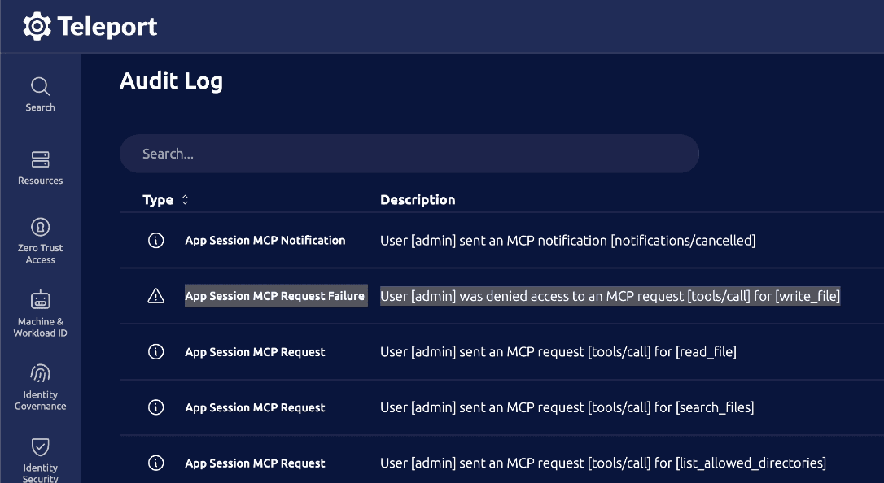Click the Teleport gear logo
Viewport: 884px width, 483px height.
37,26
